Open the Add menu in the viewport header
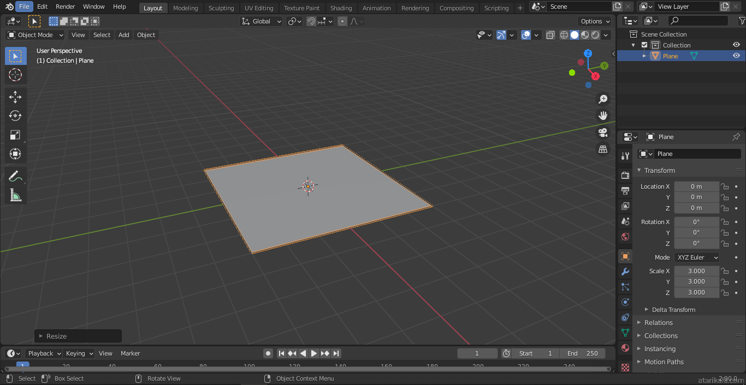Viewport: 746px width, 385px height. tap(124, 35)
